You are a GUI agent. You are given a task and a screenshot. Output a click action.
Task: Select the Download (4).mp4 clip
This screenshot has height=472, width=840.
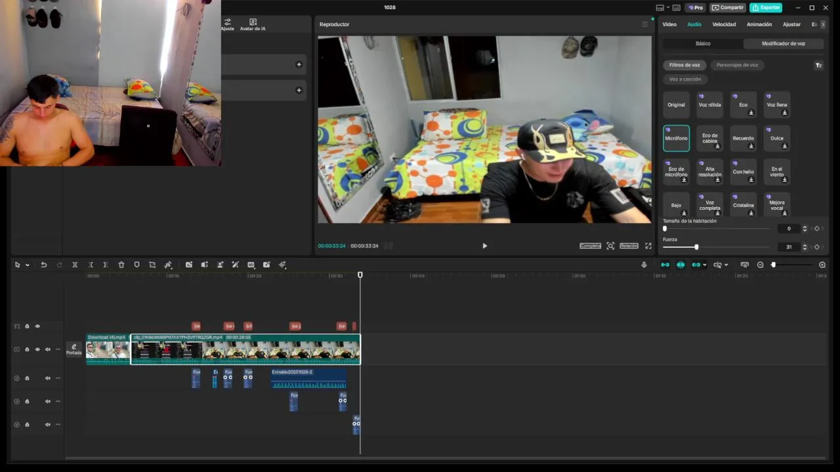coord(108,349)
